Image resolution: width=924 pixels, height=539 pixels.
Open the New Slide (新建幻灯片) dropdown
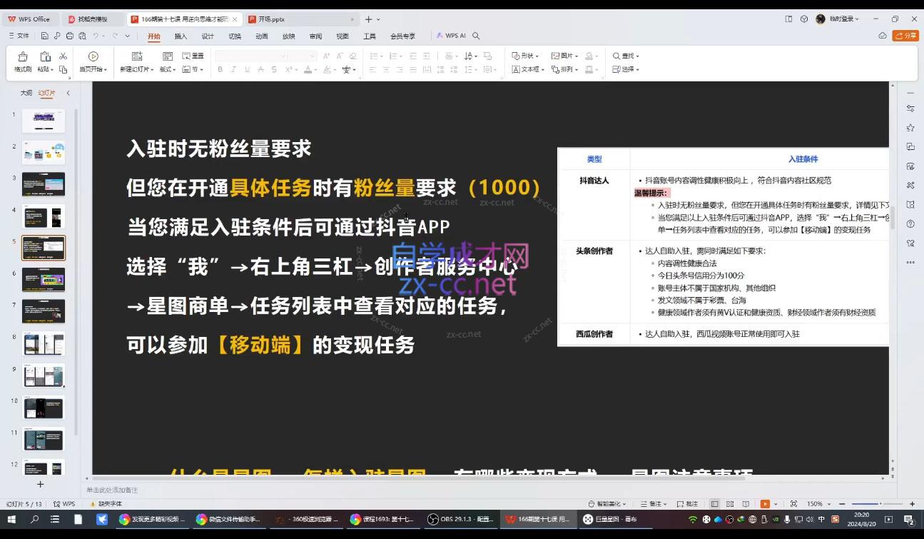click(136, 69)
